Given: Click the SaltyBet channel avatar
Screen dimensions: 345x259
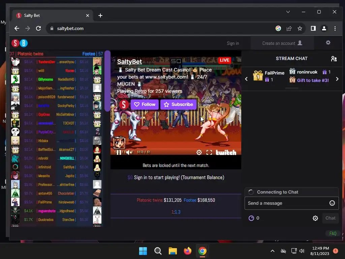Looking at the screenshot, I should pos(124,105).
